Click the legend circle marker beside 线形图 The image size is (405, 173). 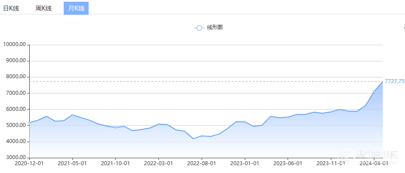199,28
